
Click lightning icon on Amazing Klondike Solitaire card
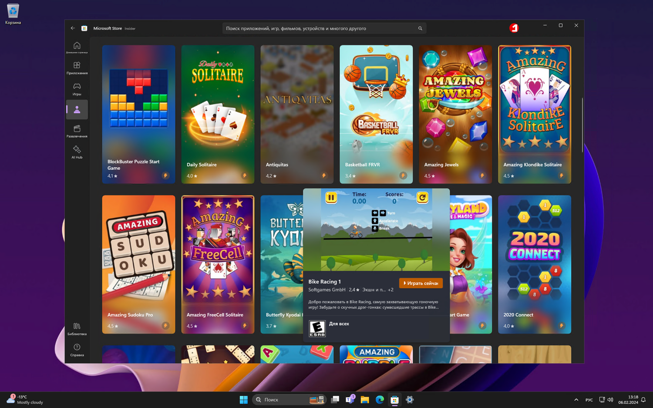point(562,175)
